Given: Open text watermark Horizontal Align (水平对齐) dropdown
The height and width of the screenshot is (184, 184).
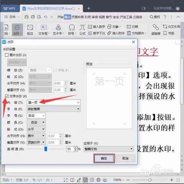Looking at the screenshot, I should pyautogui.click(x=36, y=136).
